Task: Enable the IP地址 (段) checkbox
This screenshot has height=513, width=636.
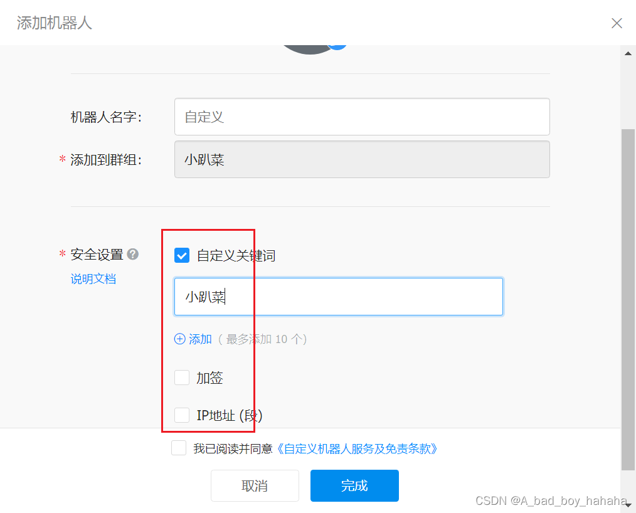Action: [182, 415]
